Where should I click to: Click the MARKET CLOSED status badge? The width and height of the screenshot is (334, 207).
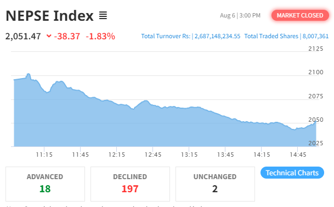300,15
